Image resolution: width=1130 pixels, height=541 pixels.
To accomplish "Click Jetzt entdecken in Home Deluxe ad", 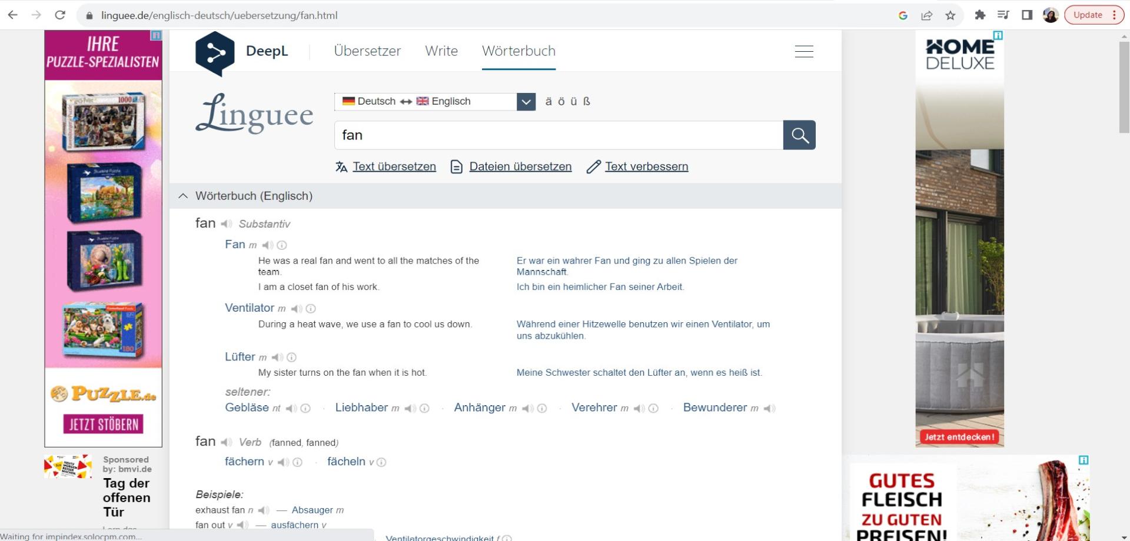I will point(960,437).
